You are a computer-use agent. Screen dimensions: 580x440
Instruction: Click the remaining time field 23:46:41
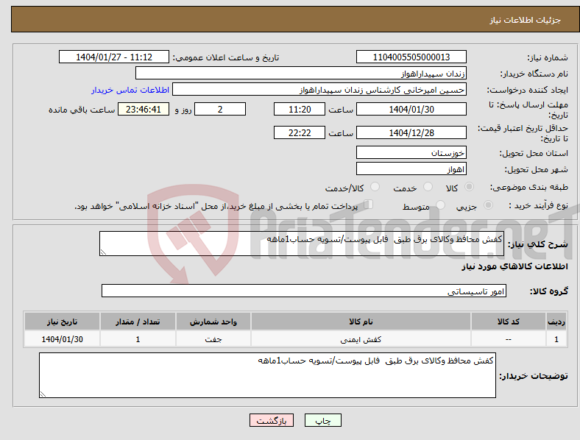coord(144,110)
